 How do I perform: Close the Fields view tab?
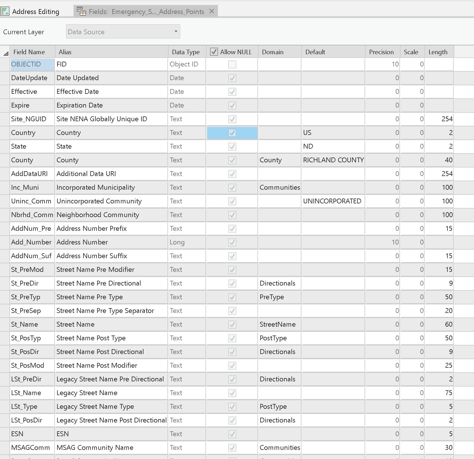tap(211, 11)
